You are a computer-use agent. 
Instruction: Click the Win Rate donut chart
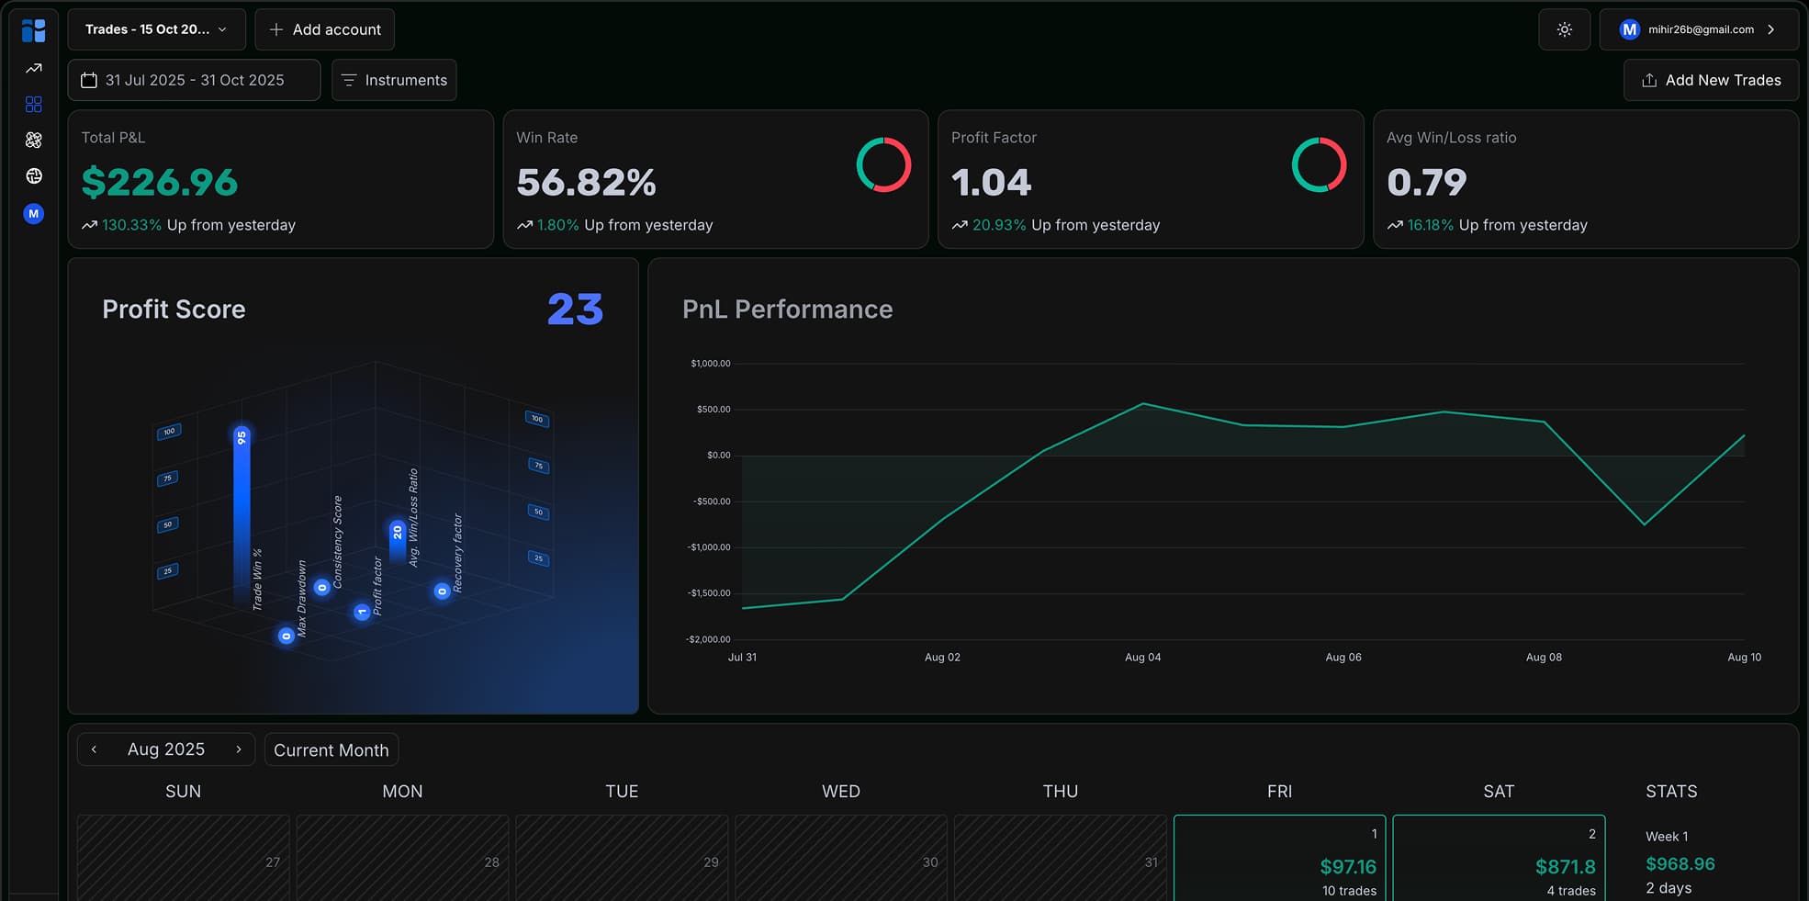click(883, 165)
